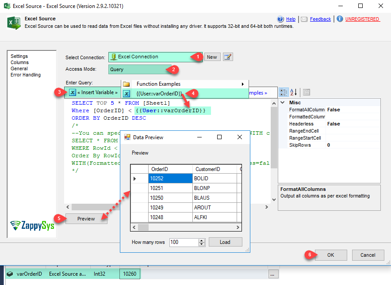Click the New connection button

point(212,57)
